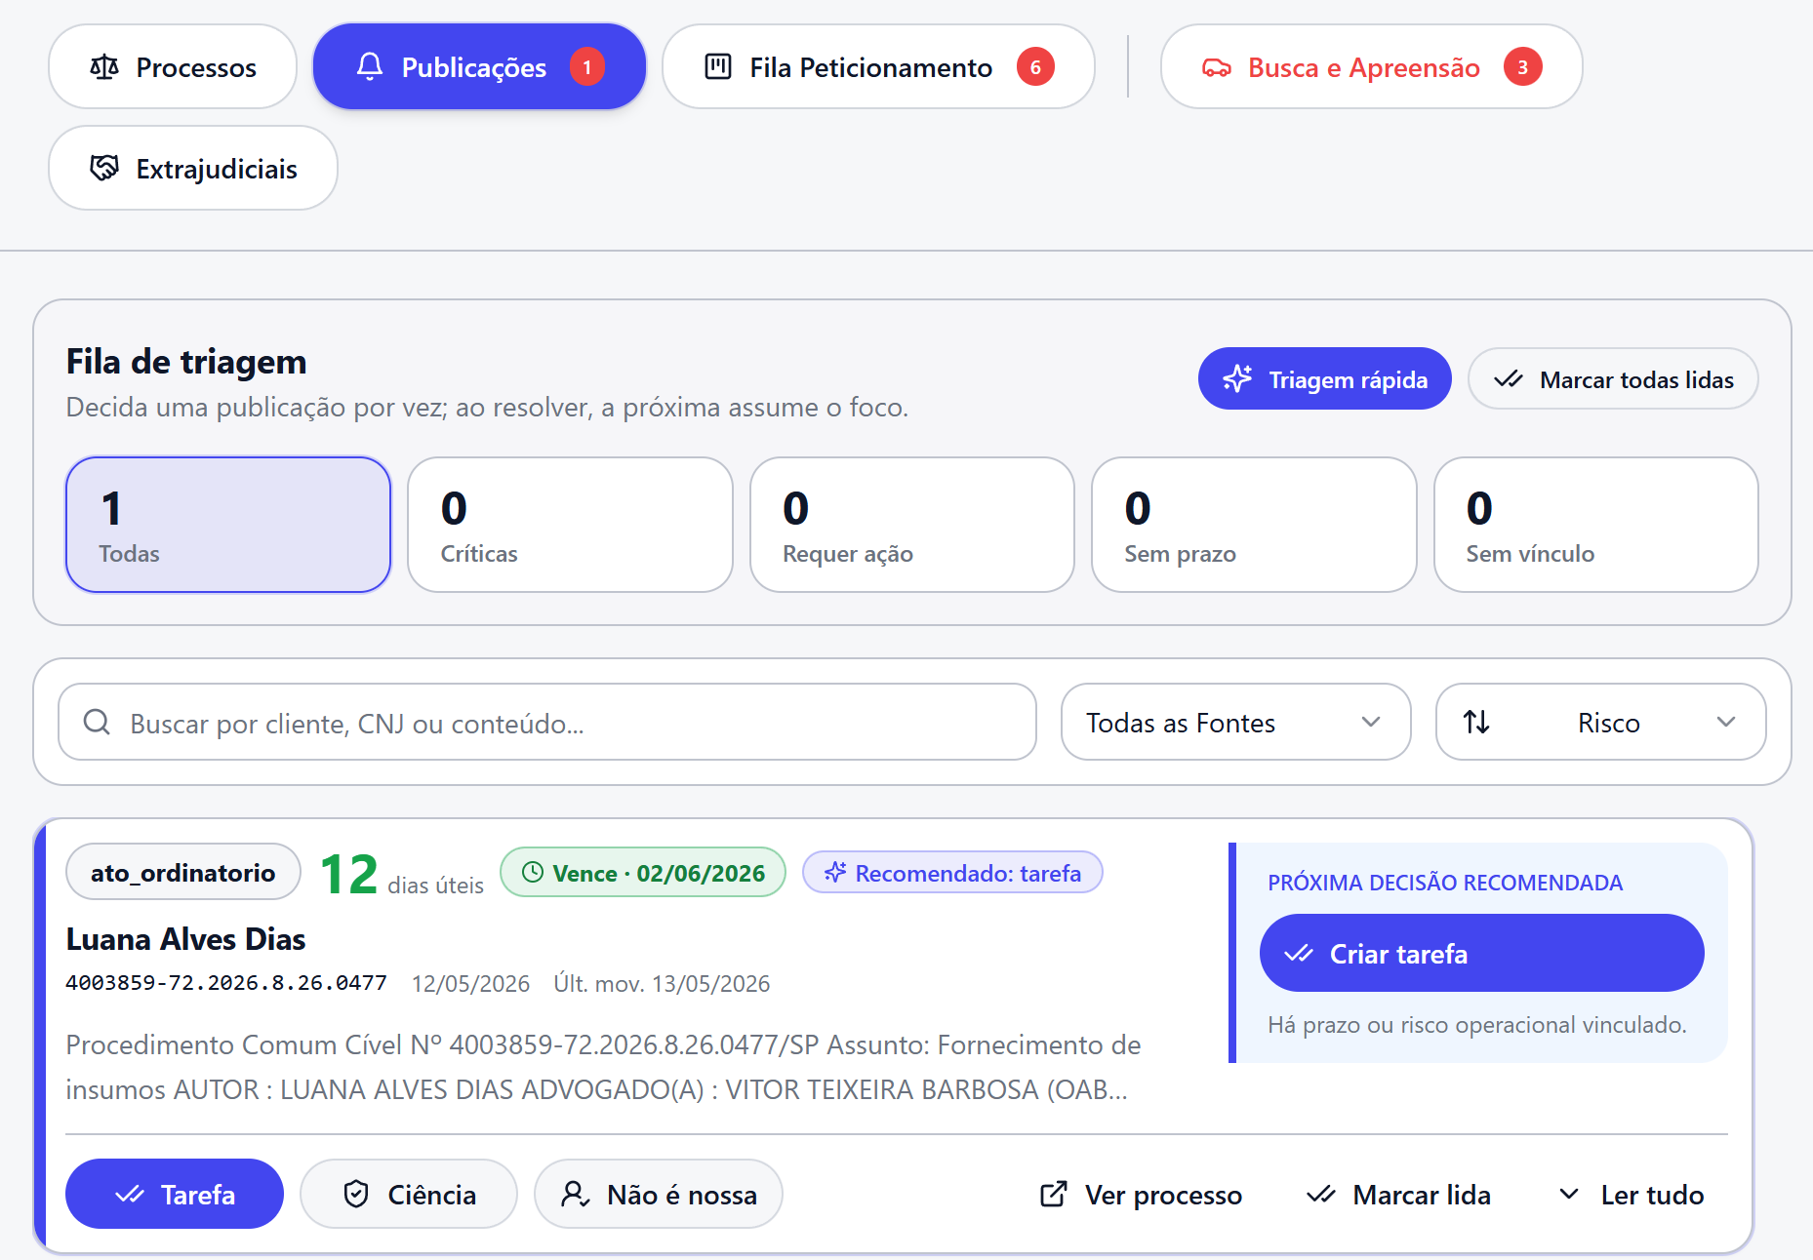This screenshot has width=1813, height=1260.
Task: Focus the Buscar por cliente search field
Action: coord(547,722)
